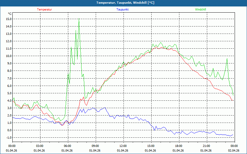Click the chart title 'Temperatur, Taupunkt, Windchill [°C]'
247x154 pixels.
pos(124,3)
